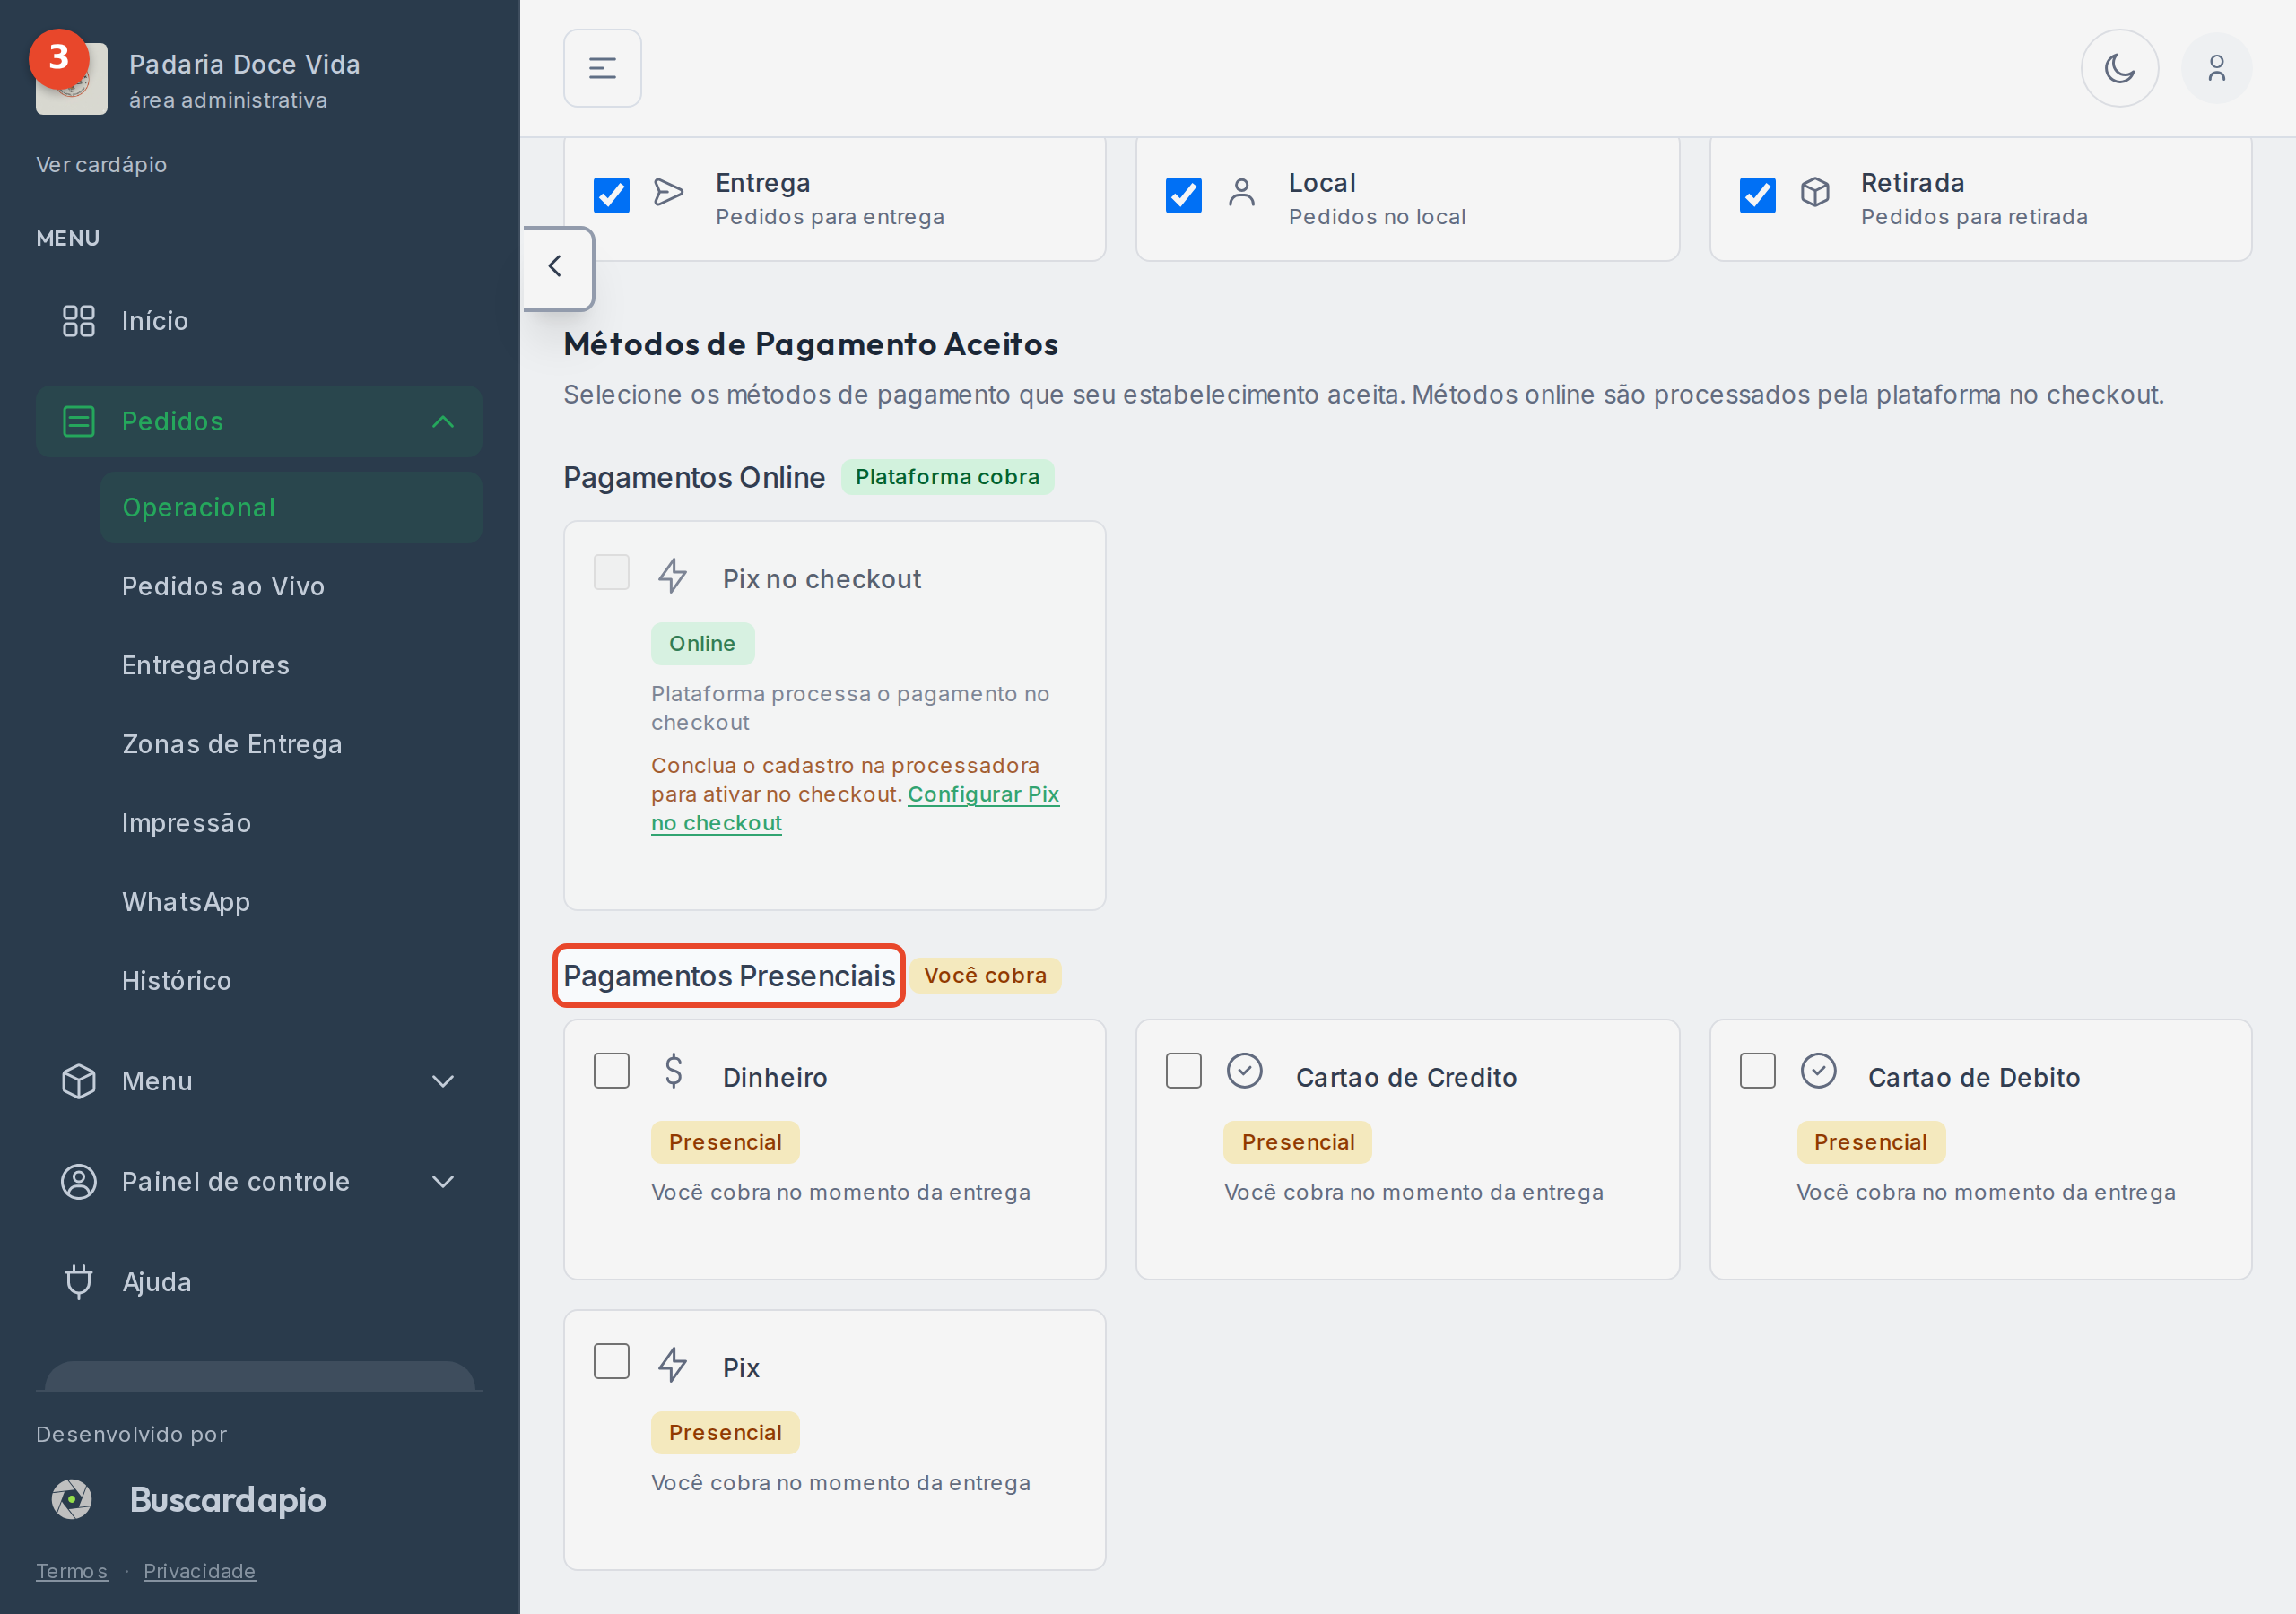The height and width of the screenshot is (1614, 2296).
Task: Open the user profile icon
Action: click(2216, 68)
